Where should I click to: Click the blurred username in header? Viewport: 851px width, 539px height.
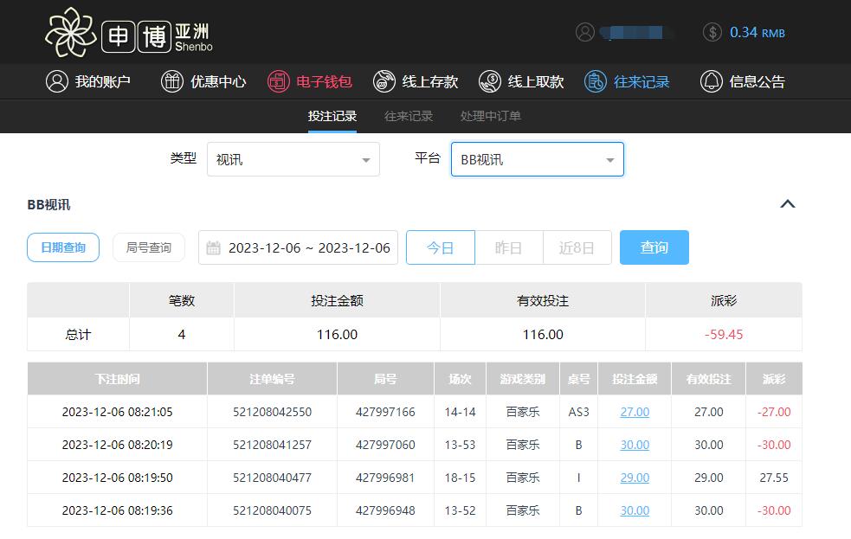[635, 33]
